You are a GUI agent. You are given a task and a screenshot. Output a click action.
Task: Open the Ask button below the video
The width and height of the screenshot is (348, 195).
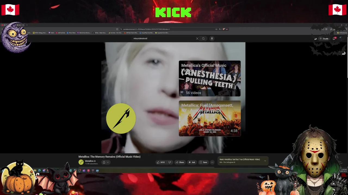tap(192, 162)
